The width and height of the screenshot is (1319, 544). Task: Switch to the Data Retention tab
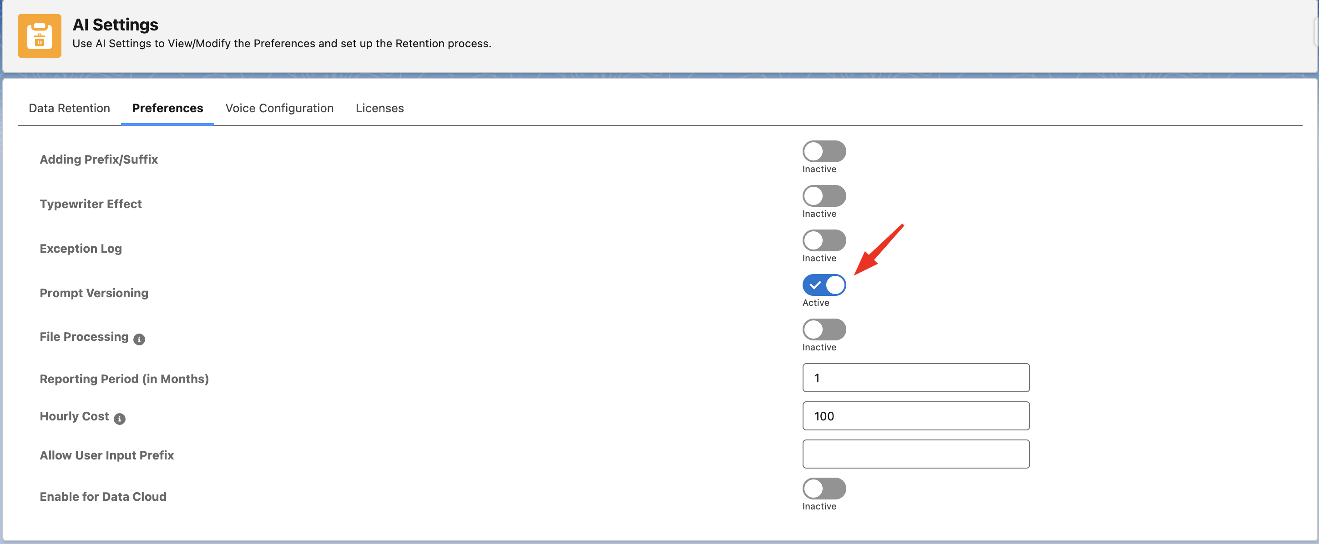tap(69, 108)
